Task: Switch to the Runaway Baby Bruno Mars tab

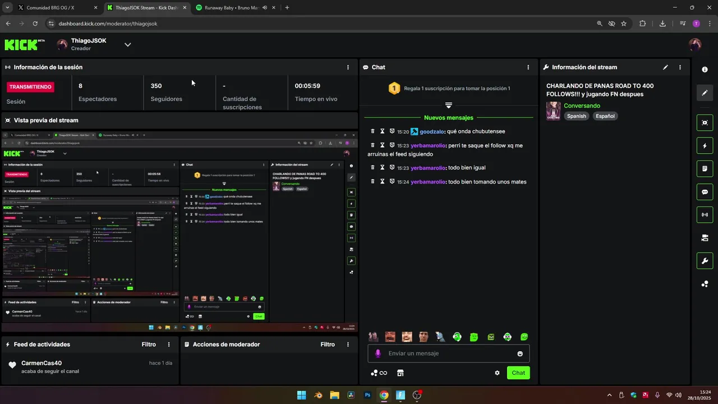Action: 237,8
